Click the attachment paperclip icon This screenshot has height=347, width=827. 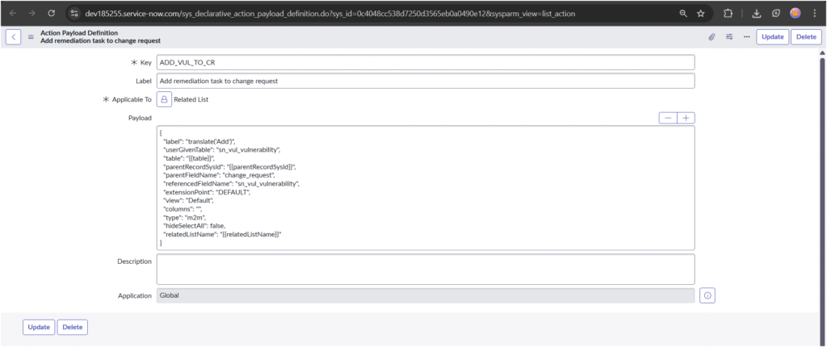(712, 37)
